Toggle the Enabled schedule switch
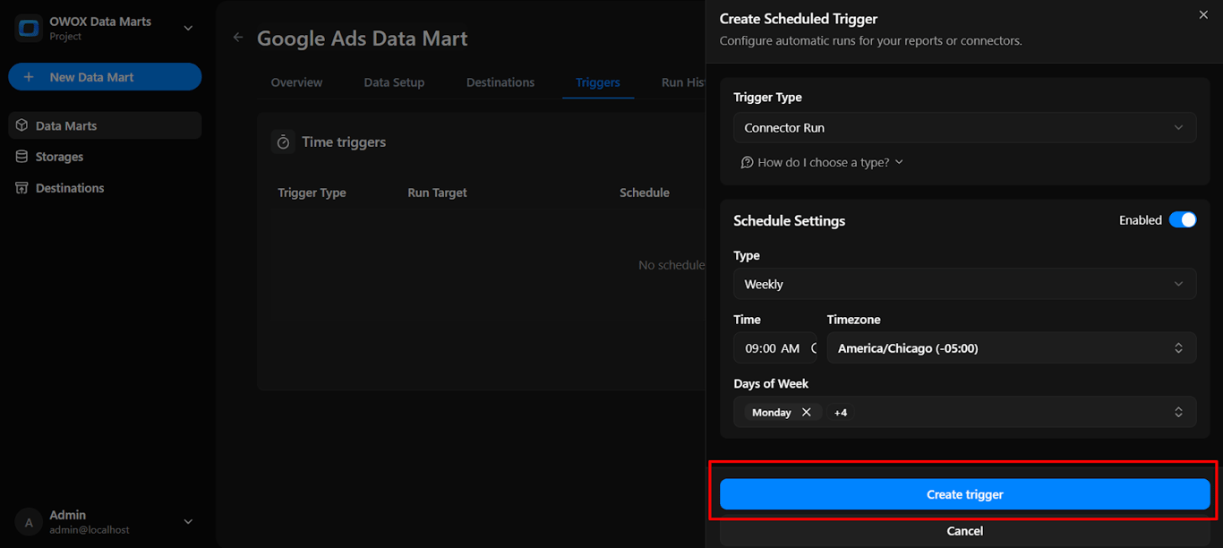This screenshot has width=1223, height=548. [x=1182, y=220]
